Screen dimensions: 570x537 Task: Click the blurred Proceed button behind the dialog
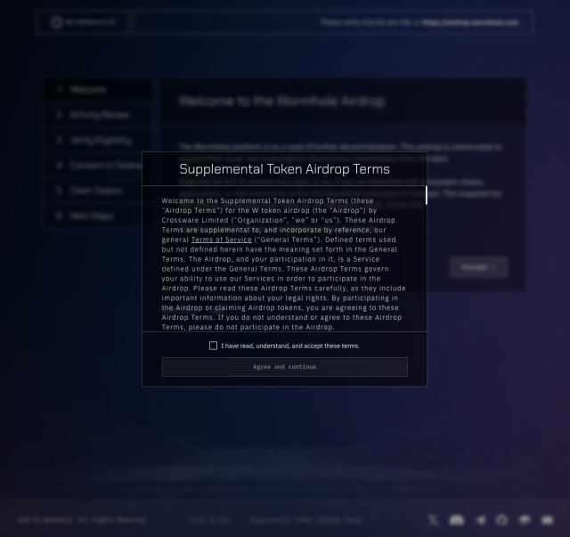click(478, 267)
